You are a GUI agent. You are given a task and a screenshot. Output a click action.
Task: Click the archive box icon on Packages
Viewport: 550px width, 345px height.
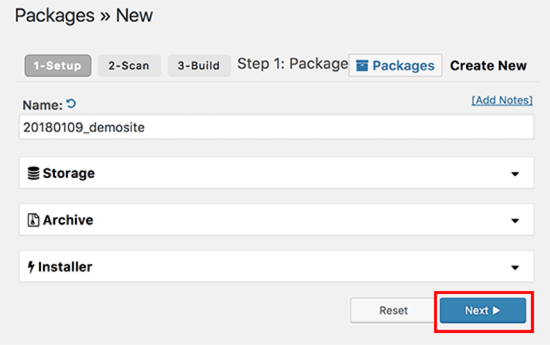pyautogui.click(x=362, y=66)
